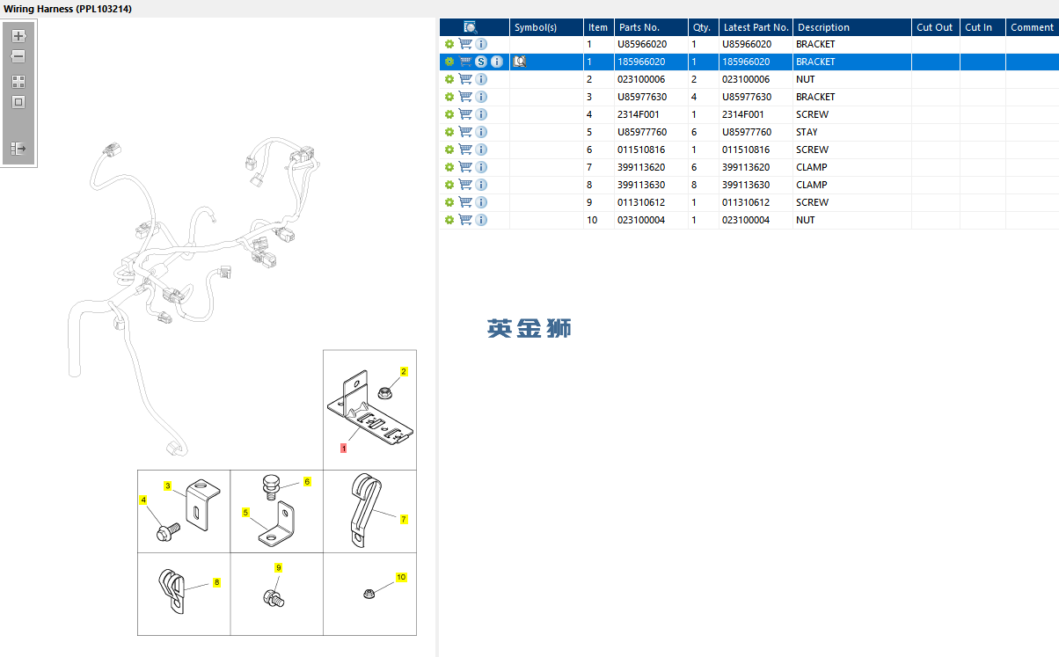Select callout 1 on the bracket diagram

343,448
